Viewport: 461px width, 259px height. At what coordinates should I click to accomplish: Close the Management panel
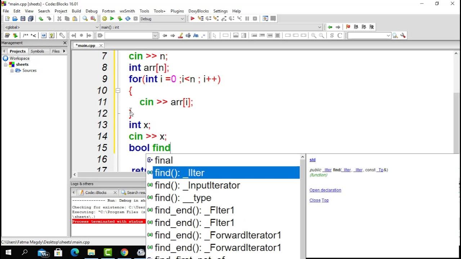pyautogui.click(x=65, y=43)
